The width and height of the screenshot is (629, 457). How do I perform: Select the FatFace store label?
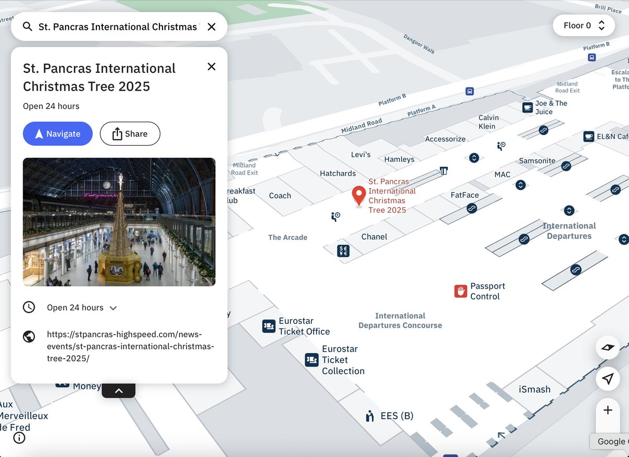[x=465, y=195]
